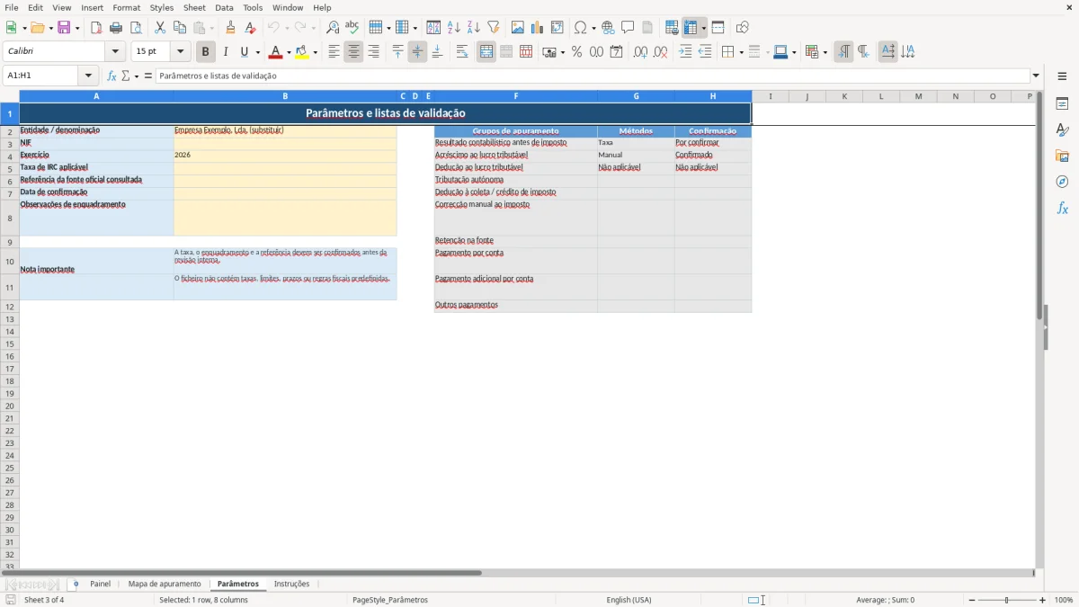Open the sidebar Navigator panel
The width and height of the screenshot is (1079, 607).
coord(1062,183)
